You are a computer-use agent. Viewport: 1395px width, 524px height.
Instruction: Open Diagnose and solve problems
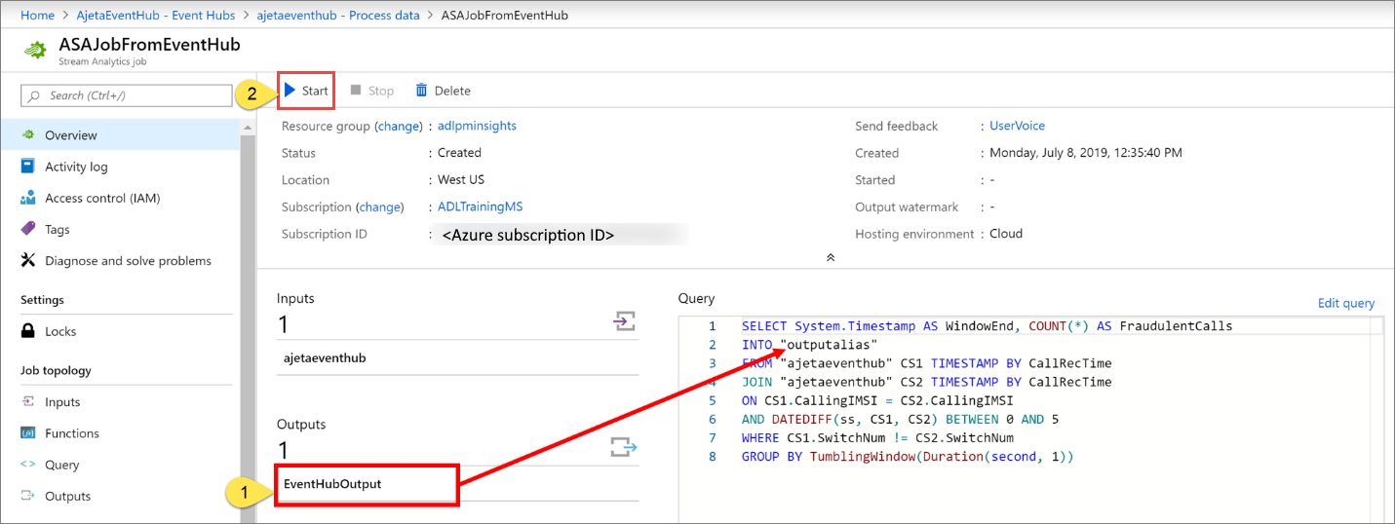128,260
